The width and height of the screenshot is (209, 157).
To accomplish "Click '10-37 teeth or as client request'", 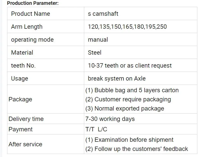I will [x=130, y=66].
